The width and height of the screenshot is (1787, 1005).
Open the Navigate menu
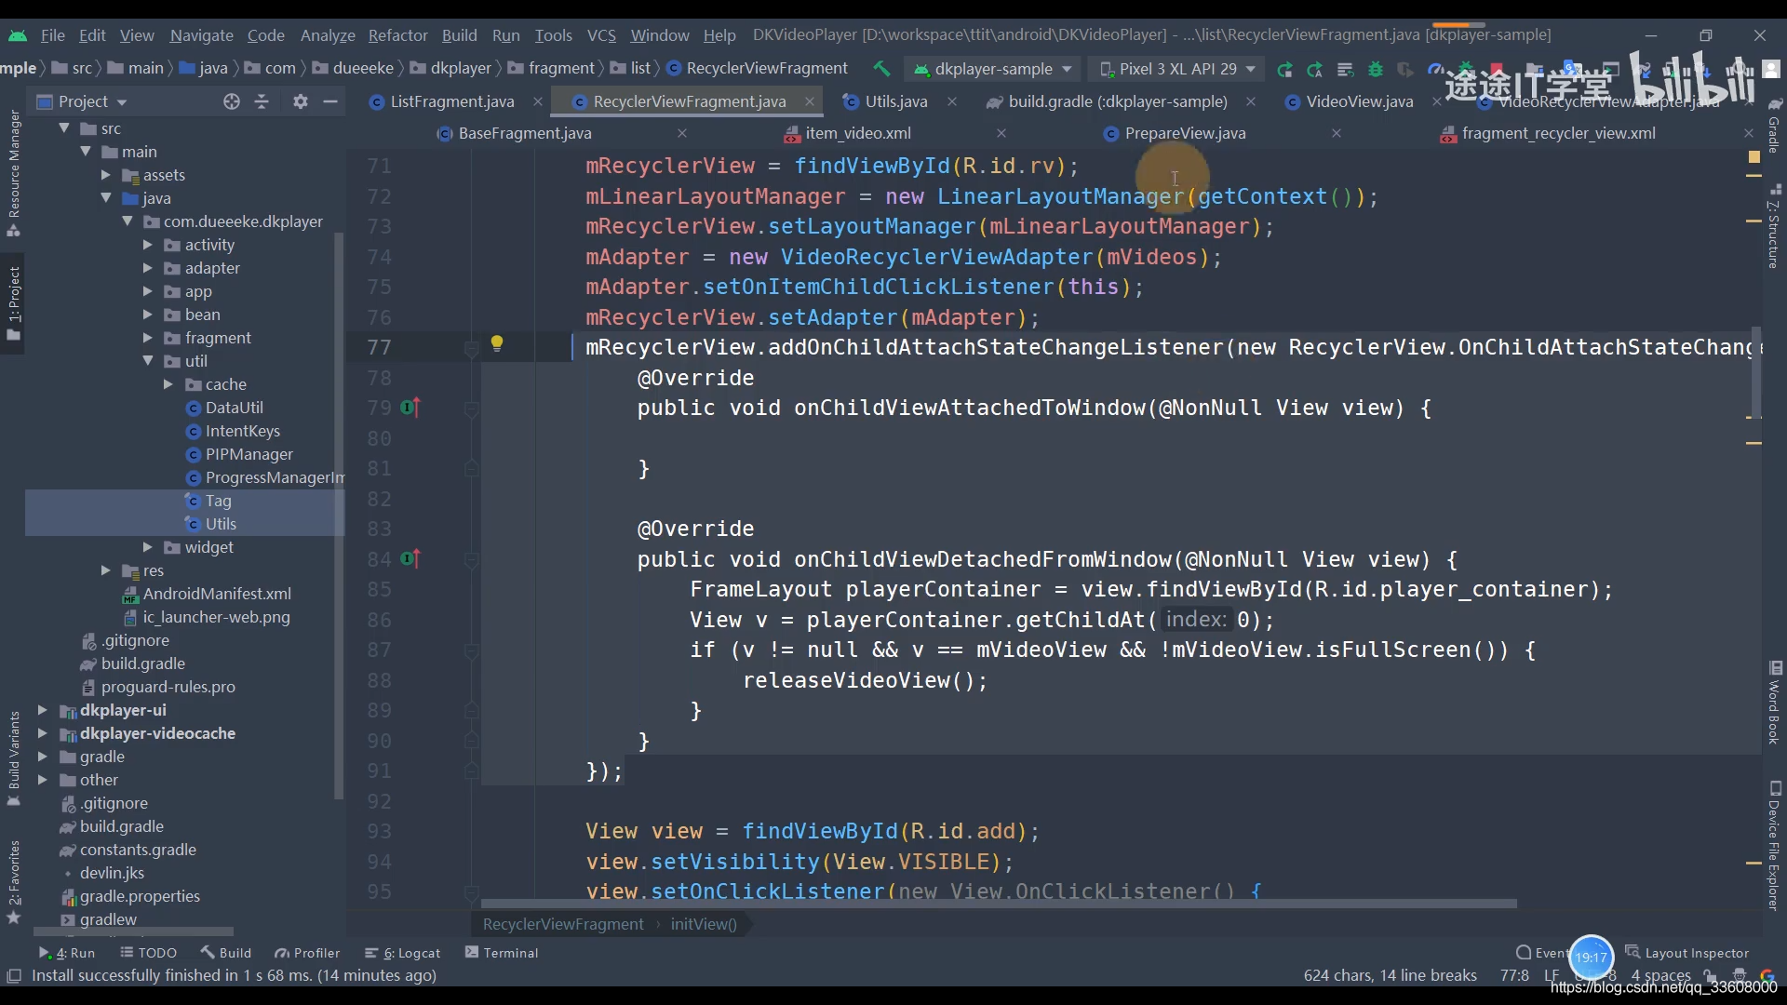(x=201, y=35)
